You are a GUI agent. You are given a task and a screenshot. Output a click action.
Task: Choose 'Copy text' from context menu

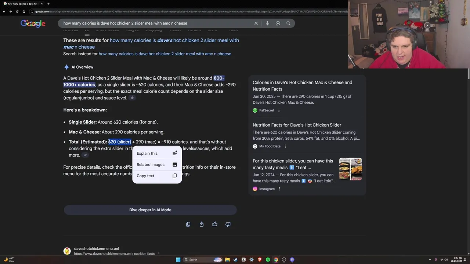tap(157, 176)
